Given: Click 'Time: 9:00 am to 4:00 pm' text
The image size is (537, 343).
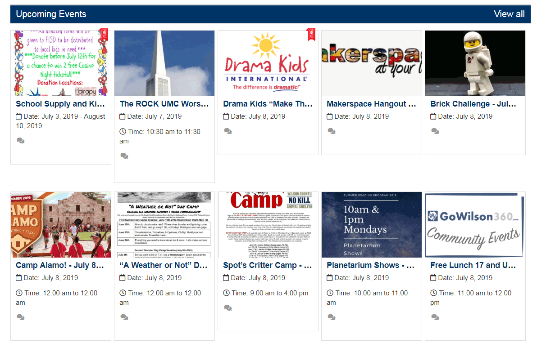Looking at the screenshot, I should tap(270, 293).
